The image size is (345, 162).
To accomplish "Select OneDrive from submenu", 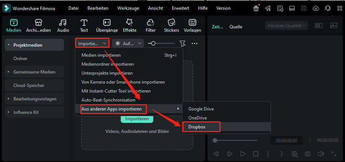I will [x=227, y=118].
